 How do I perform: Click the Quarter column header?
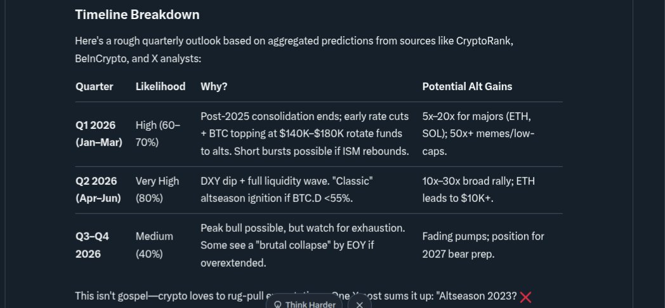point(94,86)
